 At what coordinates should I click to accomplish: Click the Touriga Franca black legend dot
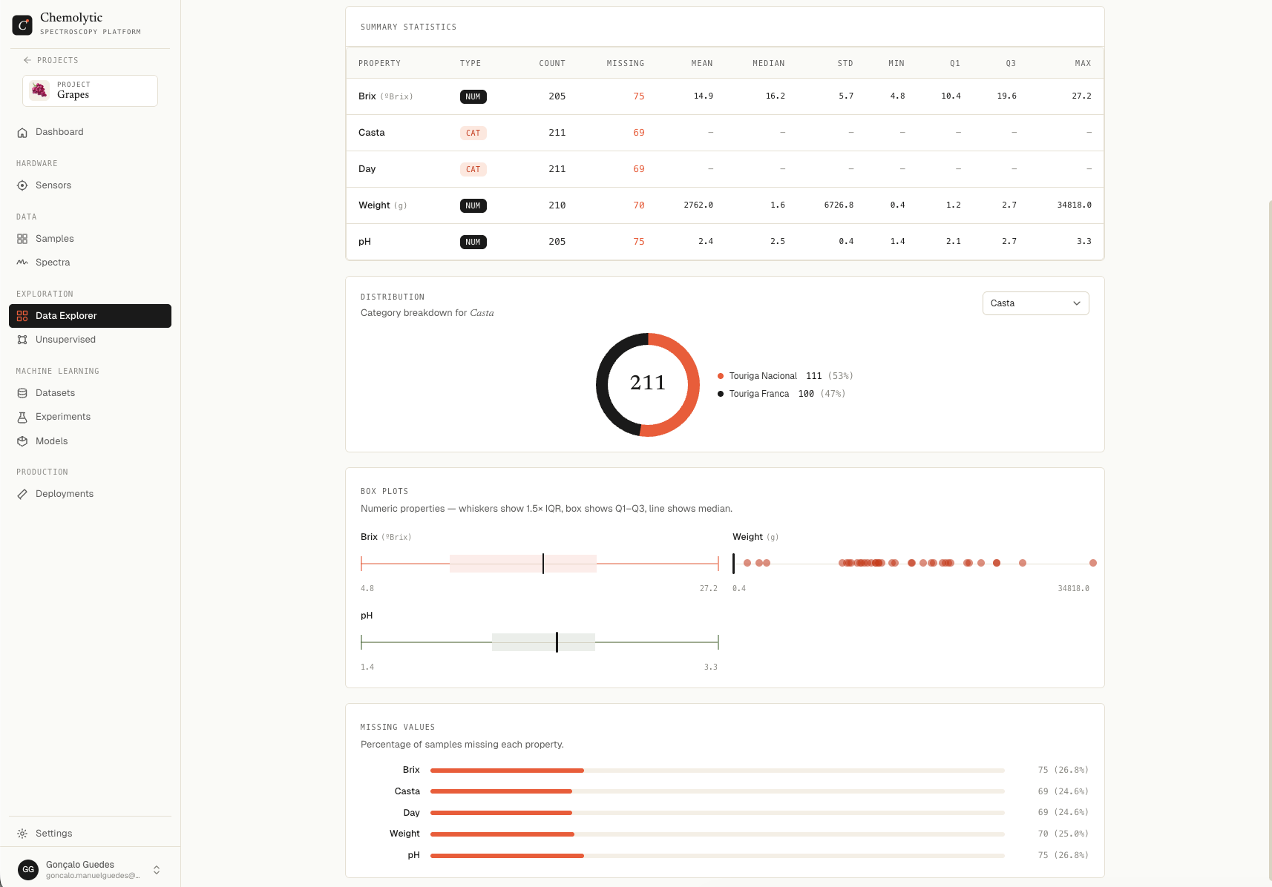pyautogui.click(x=721, y=394)
